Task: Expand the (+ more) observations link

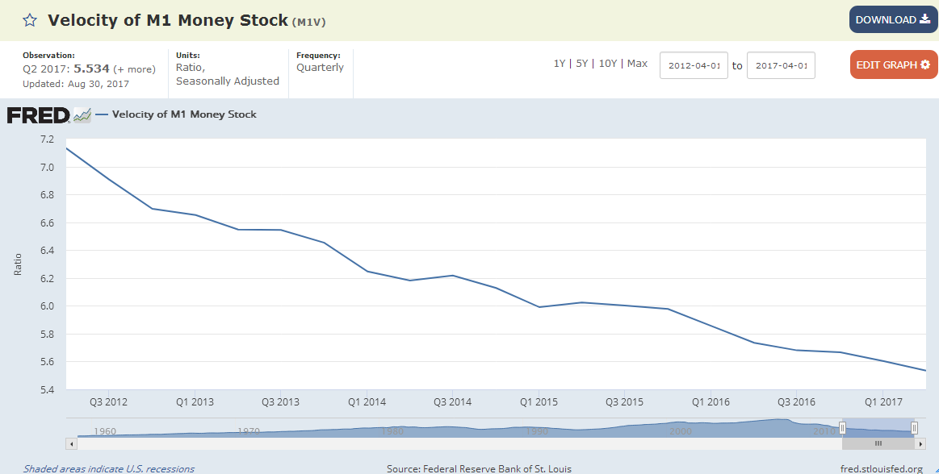Action: pyautogui.click(x=134, y=69)
